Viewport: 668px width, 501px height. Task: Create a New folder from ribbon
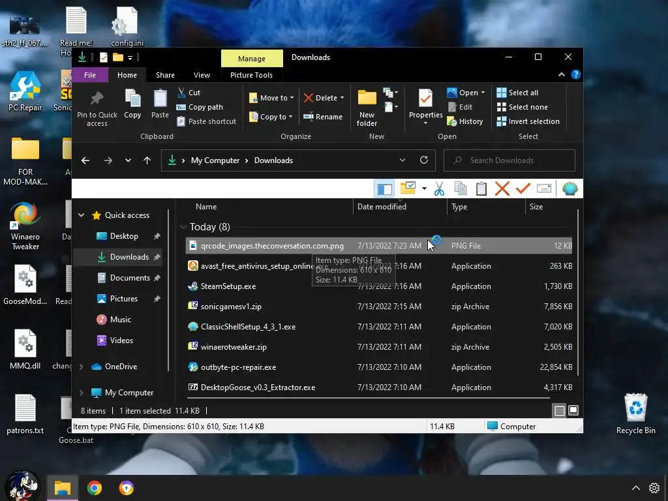[367, 108]
